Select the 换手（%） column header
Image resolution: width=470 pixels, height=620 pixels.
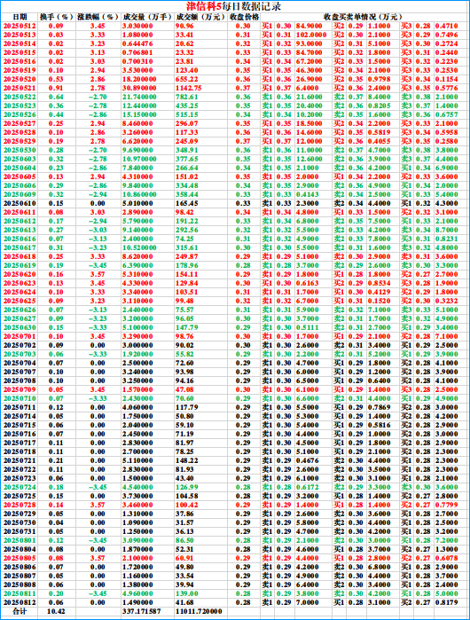pos(56,17)
